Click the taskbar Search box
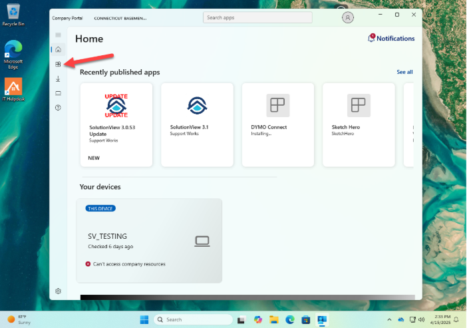The image size is (467, 328). [x=193, y=319]
